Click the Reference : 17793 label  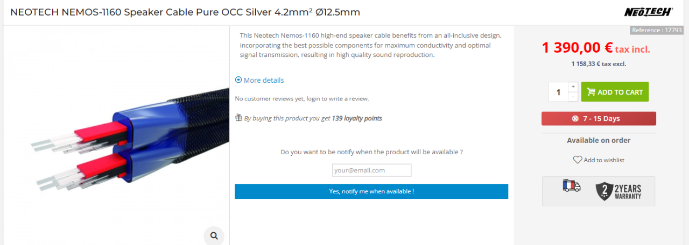click(656, 30)
